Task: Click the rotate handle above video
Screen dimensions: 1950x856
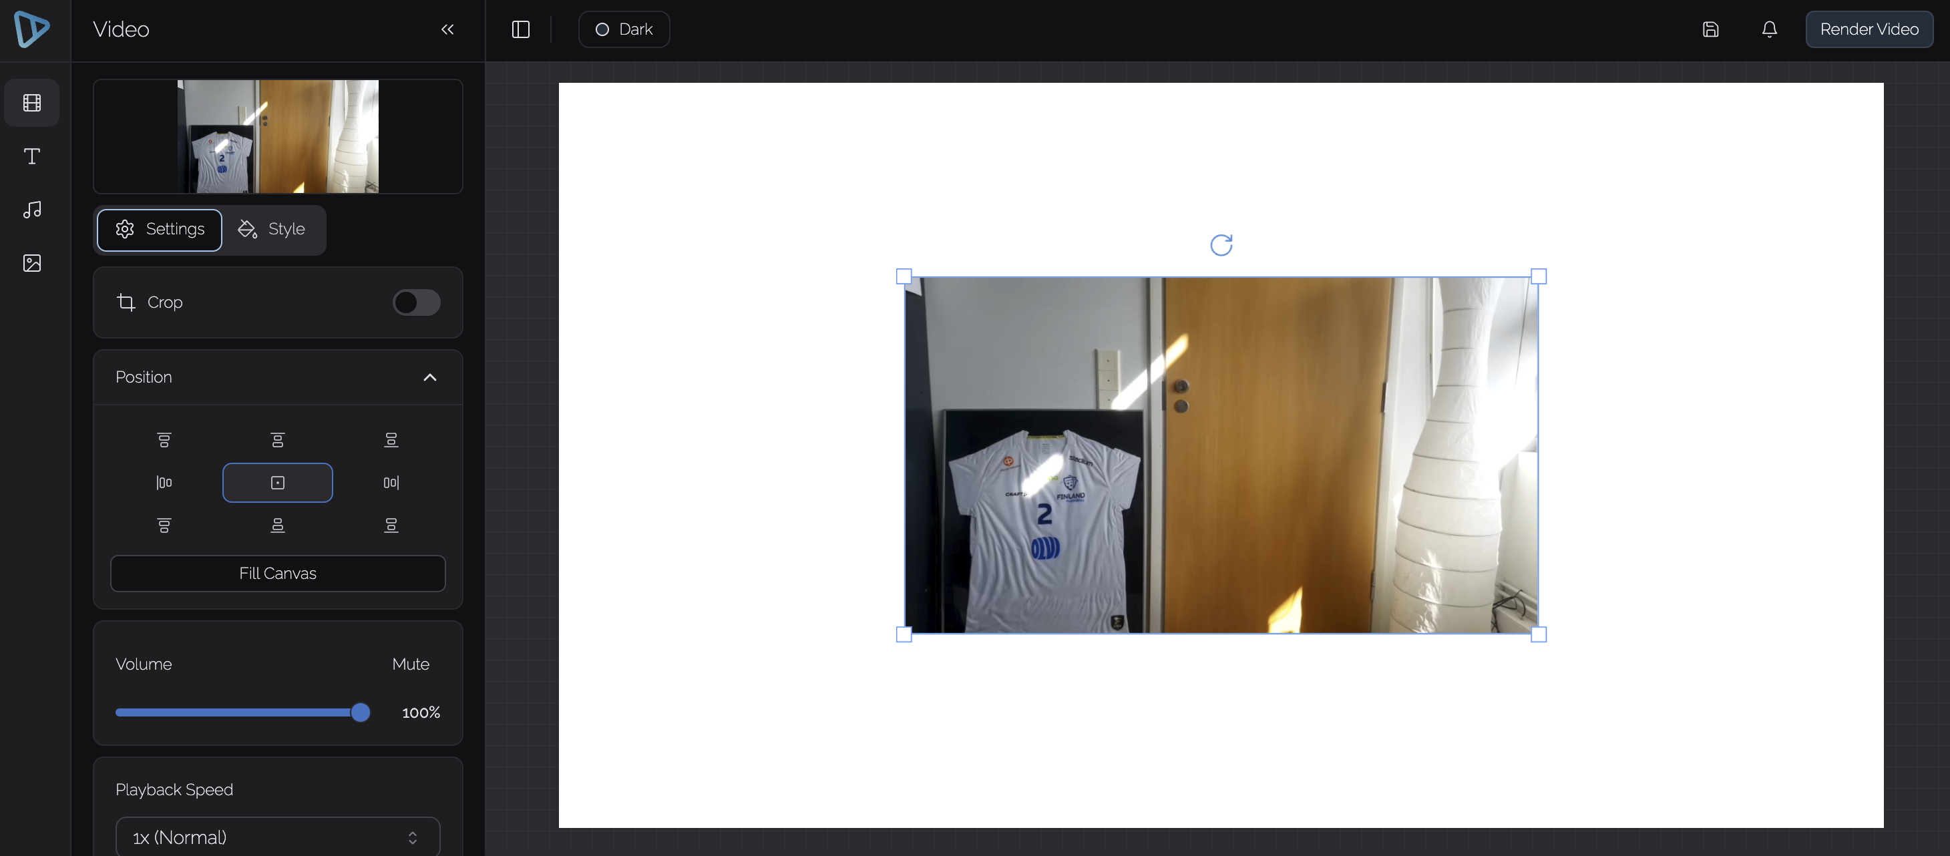Action: (1220, 244)
